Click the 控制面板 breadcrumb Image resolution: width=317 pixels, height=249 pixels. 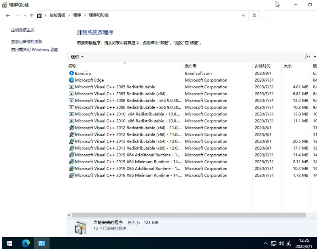point(57,15)
